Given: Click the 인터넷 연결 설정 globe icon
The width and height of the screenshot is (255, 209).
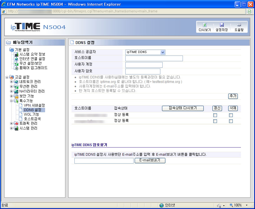Looking at the screenshot, I should click(x=16, y=59).
